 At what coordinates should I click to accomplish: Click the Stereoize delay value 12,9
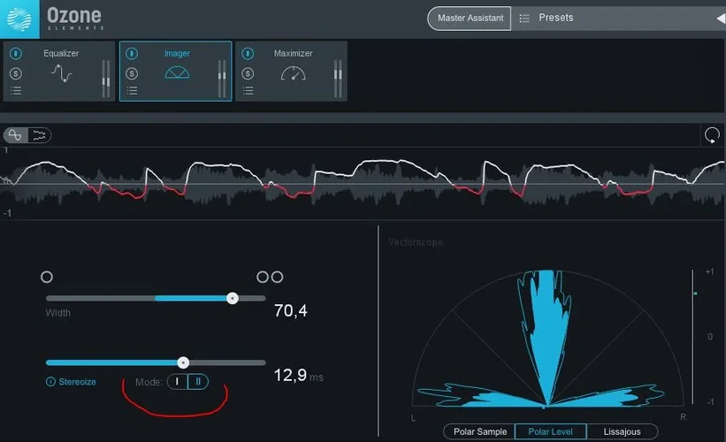click(290, 375)
